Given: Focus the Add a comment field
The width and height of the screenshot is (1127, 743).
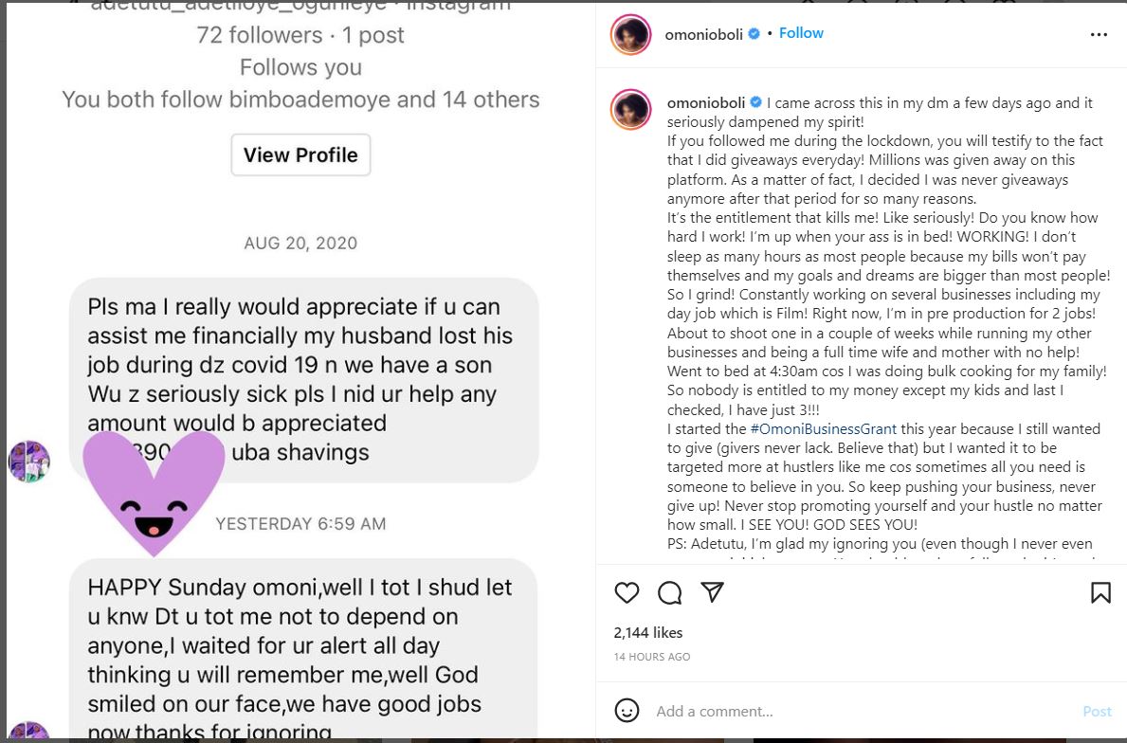Looking at the screenshot, I should [853, 711].
